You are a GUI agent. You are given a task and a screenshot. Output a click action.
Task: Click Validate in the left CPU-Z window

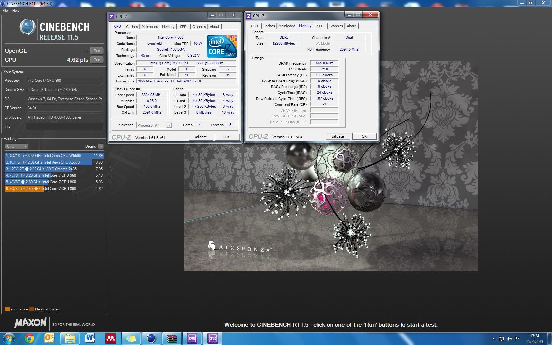click(x=200, y=137)
